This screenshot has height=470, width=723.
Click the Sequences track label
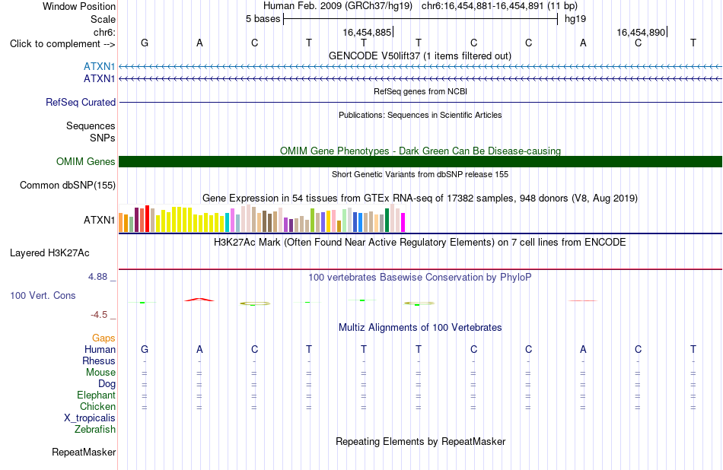coord(91,125)
